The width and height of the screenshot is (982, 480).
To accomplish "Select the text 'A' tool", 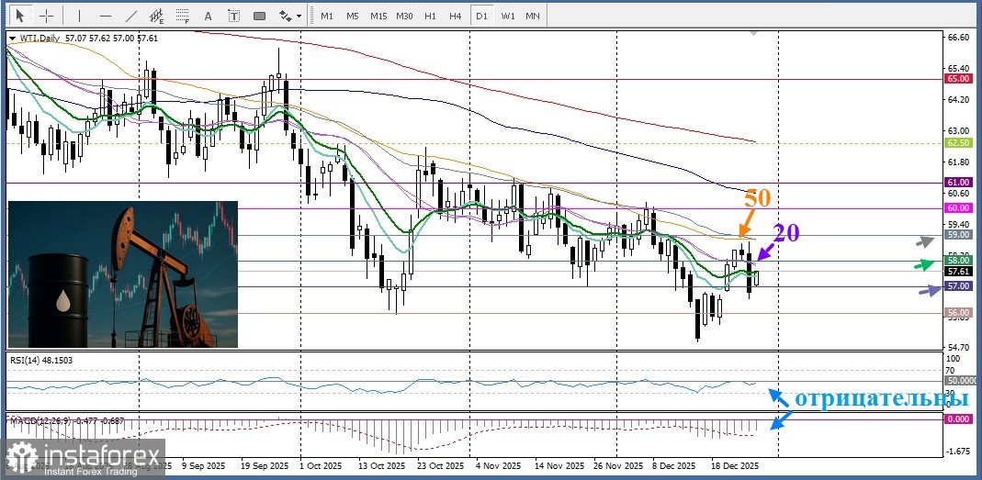I will [209, 16].
